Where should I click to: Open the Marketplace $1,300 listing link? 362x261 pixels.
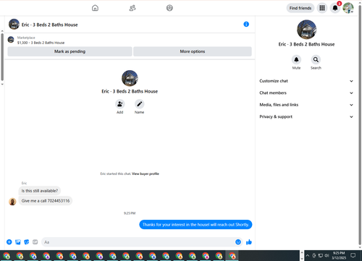pyautogui.click(x=41, y=43)
